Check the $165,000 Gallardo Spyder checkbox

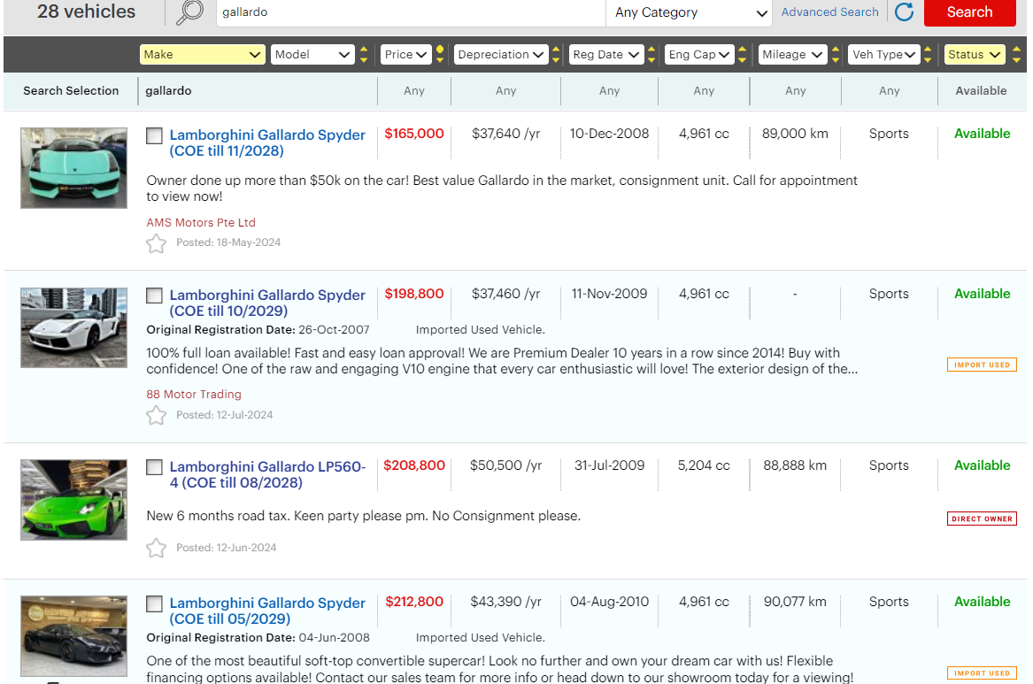click(x=154, y=135)
